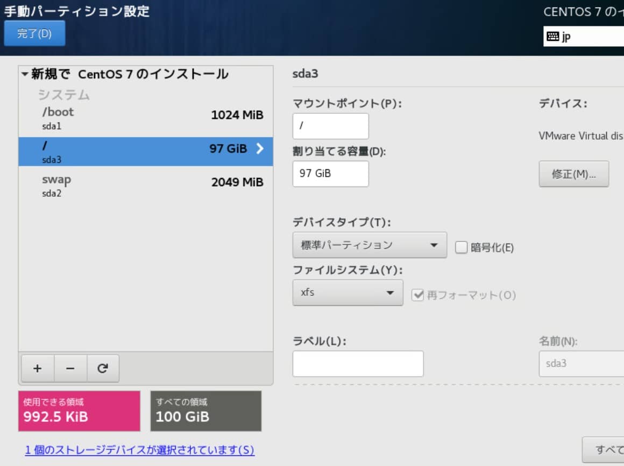
Task: Open the selected storage devices link
Action: pos(139,450)
